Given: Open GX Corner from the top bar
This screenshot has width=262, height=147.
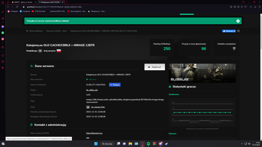Looking at the screenshot, I should (8, 2).
